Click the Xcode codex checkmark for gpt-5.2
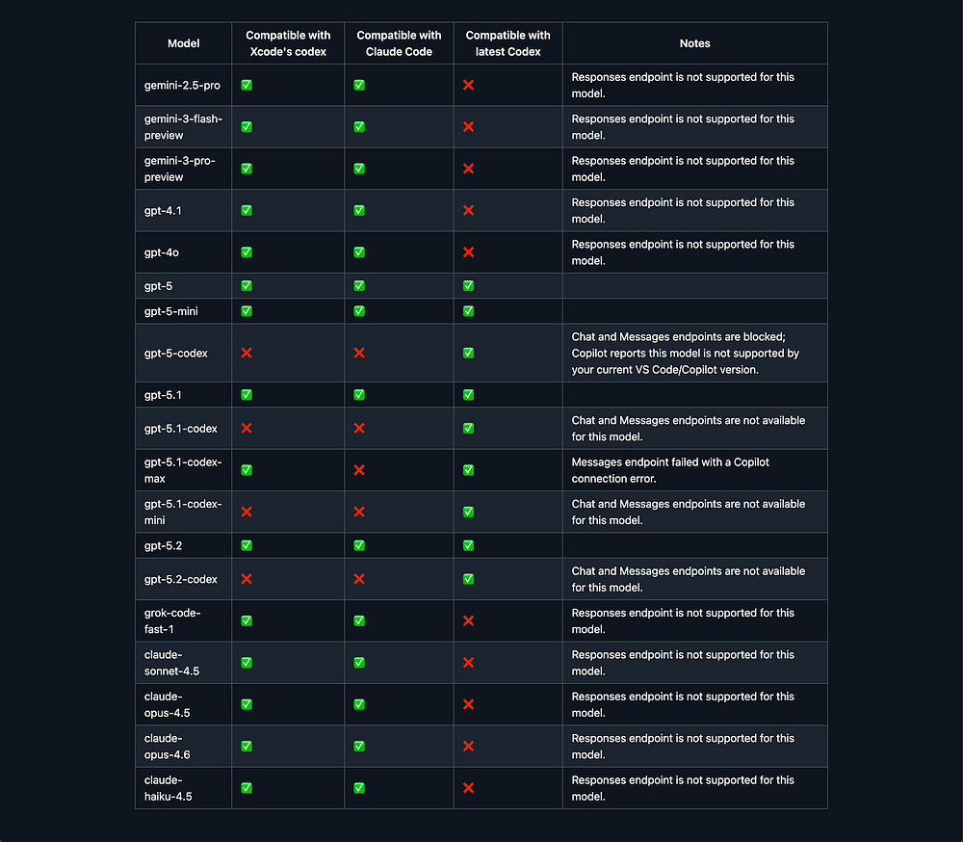The image size is (963, 842). coord(247,545)
